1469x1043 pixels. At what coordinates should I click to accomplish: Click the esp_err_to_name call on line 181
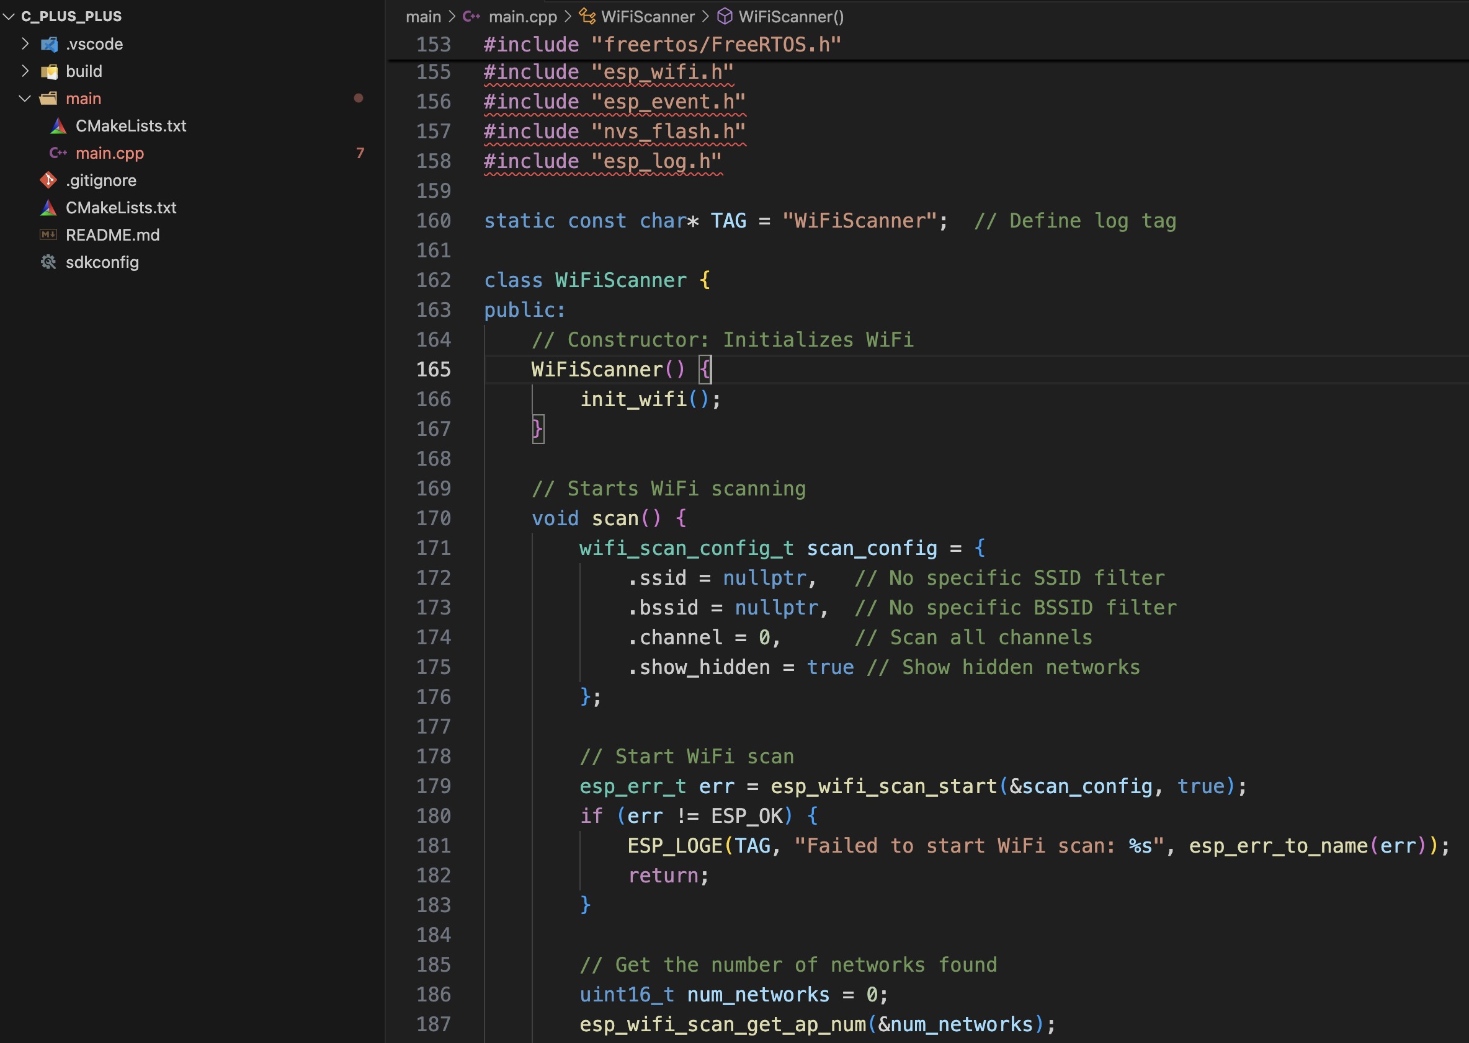coord(1278,846)
